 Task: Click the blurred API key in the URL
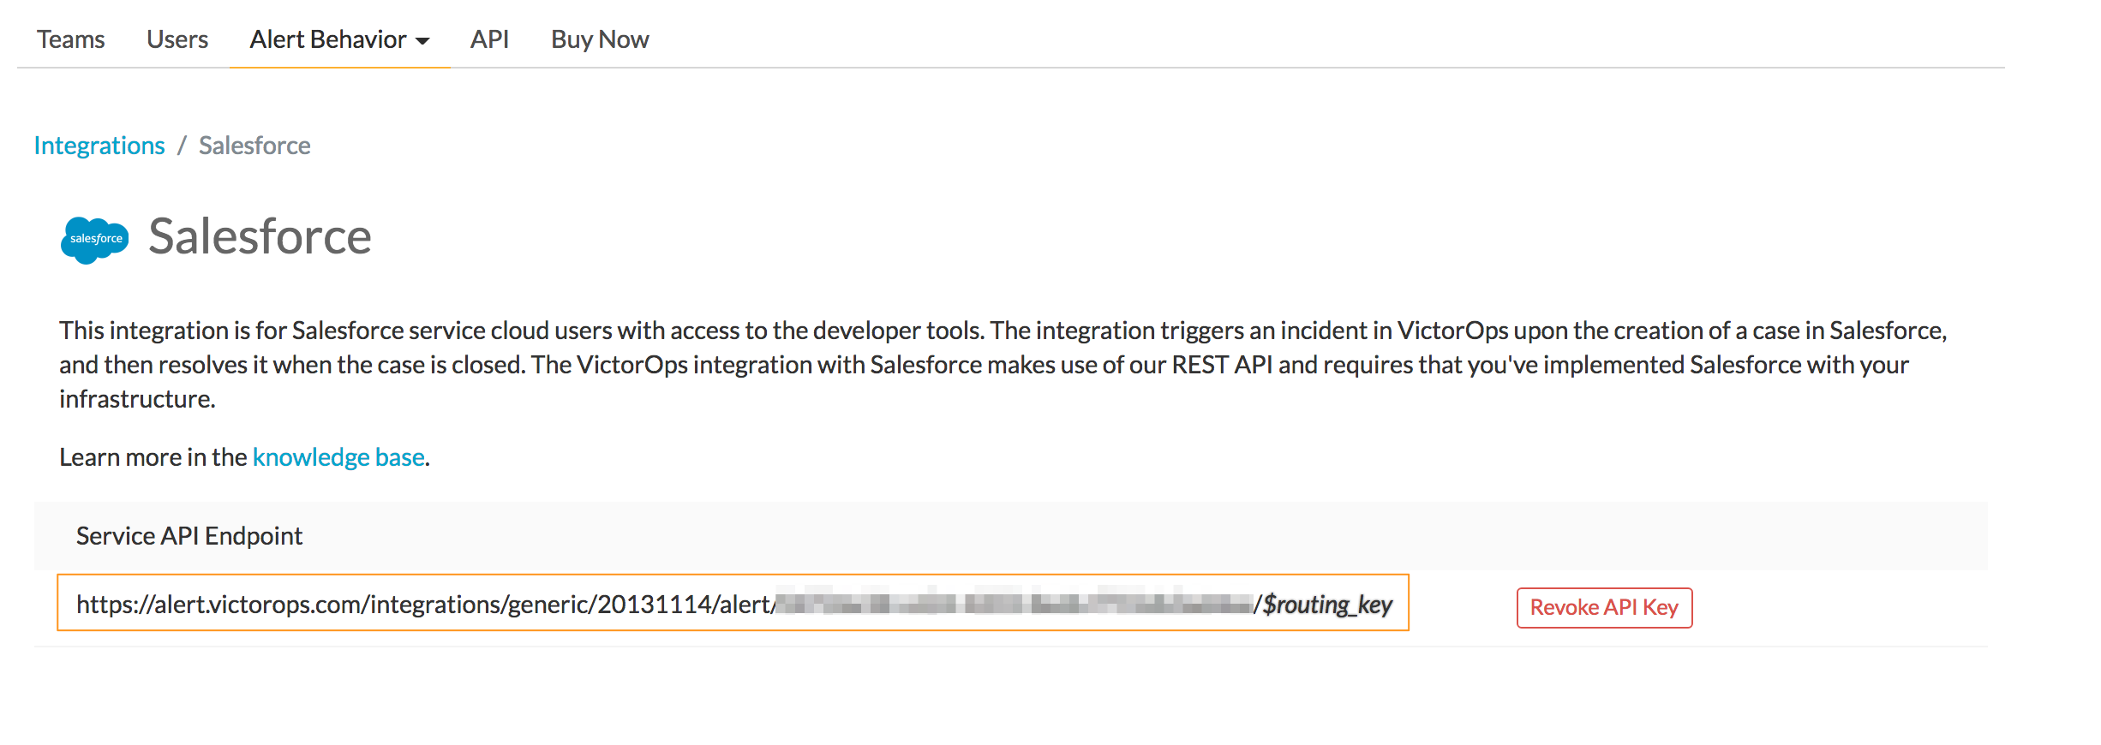click(1014, 604)
